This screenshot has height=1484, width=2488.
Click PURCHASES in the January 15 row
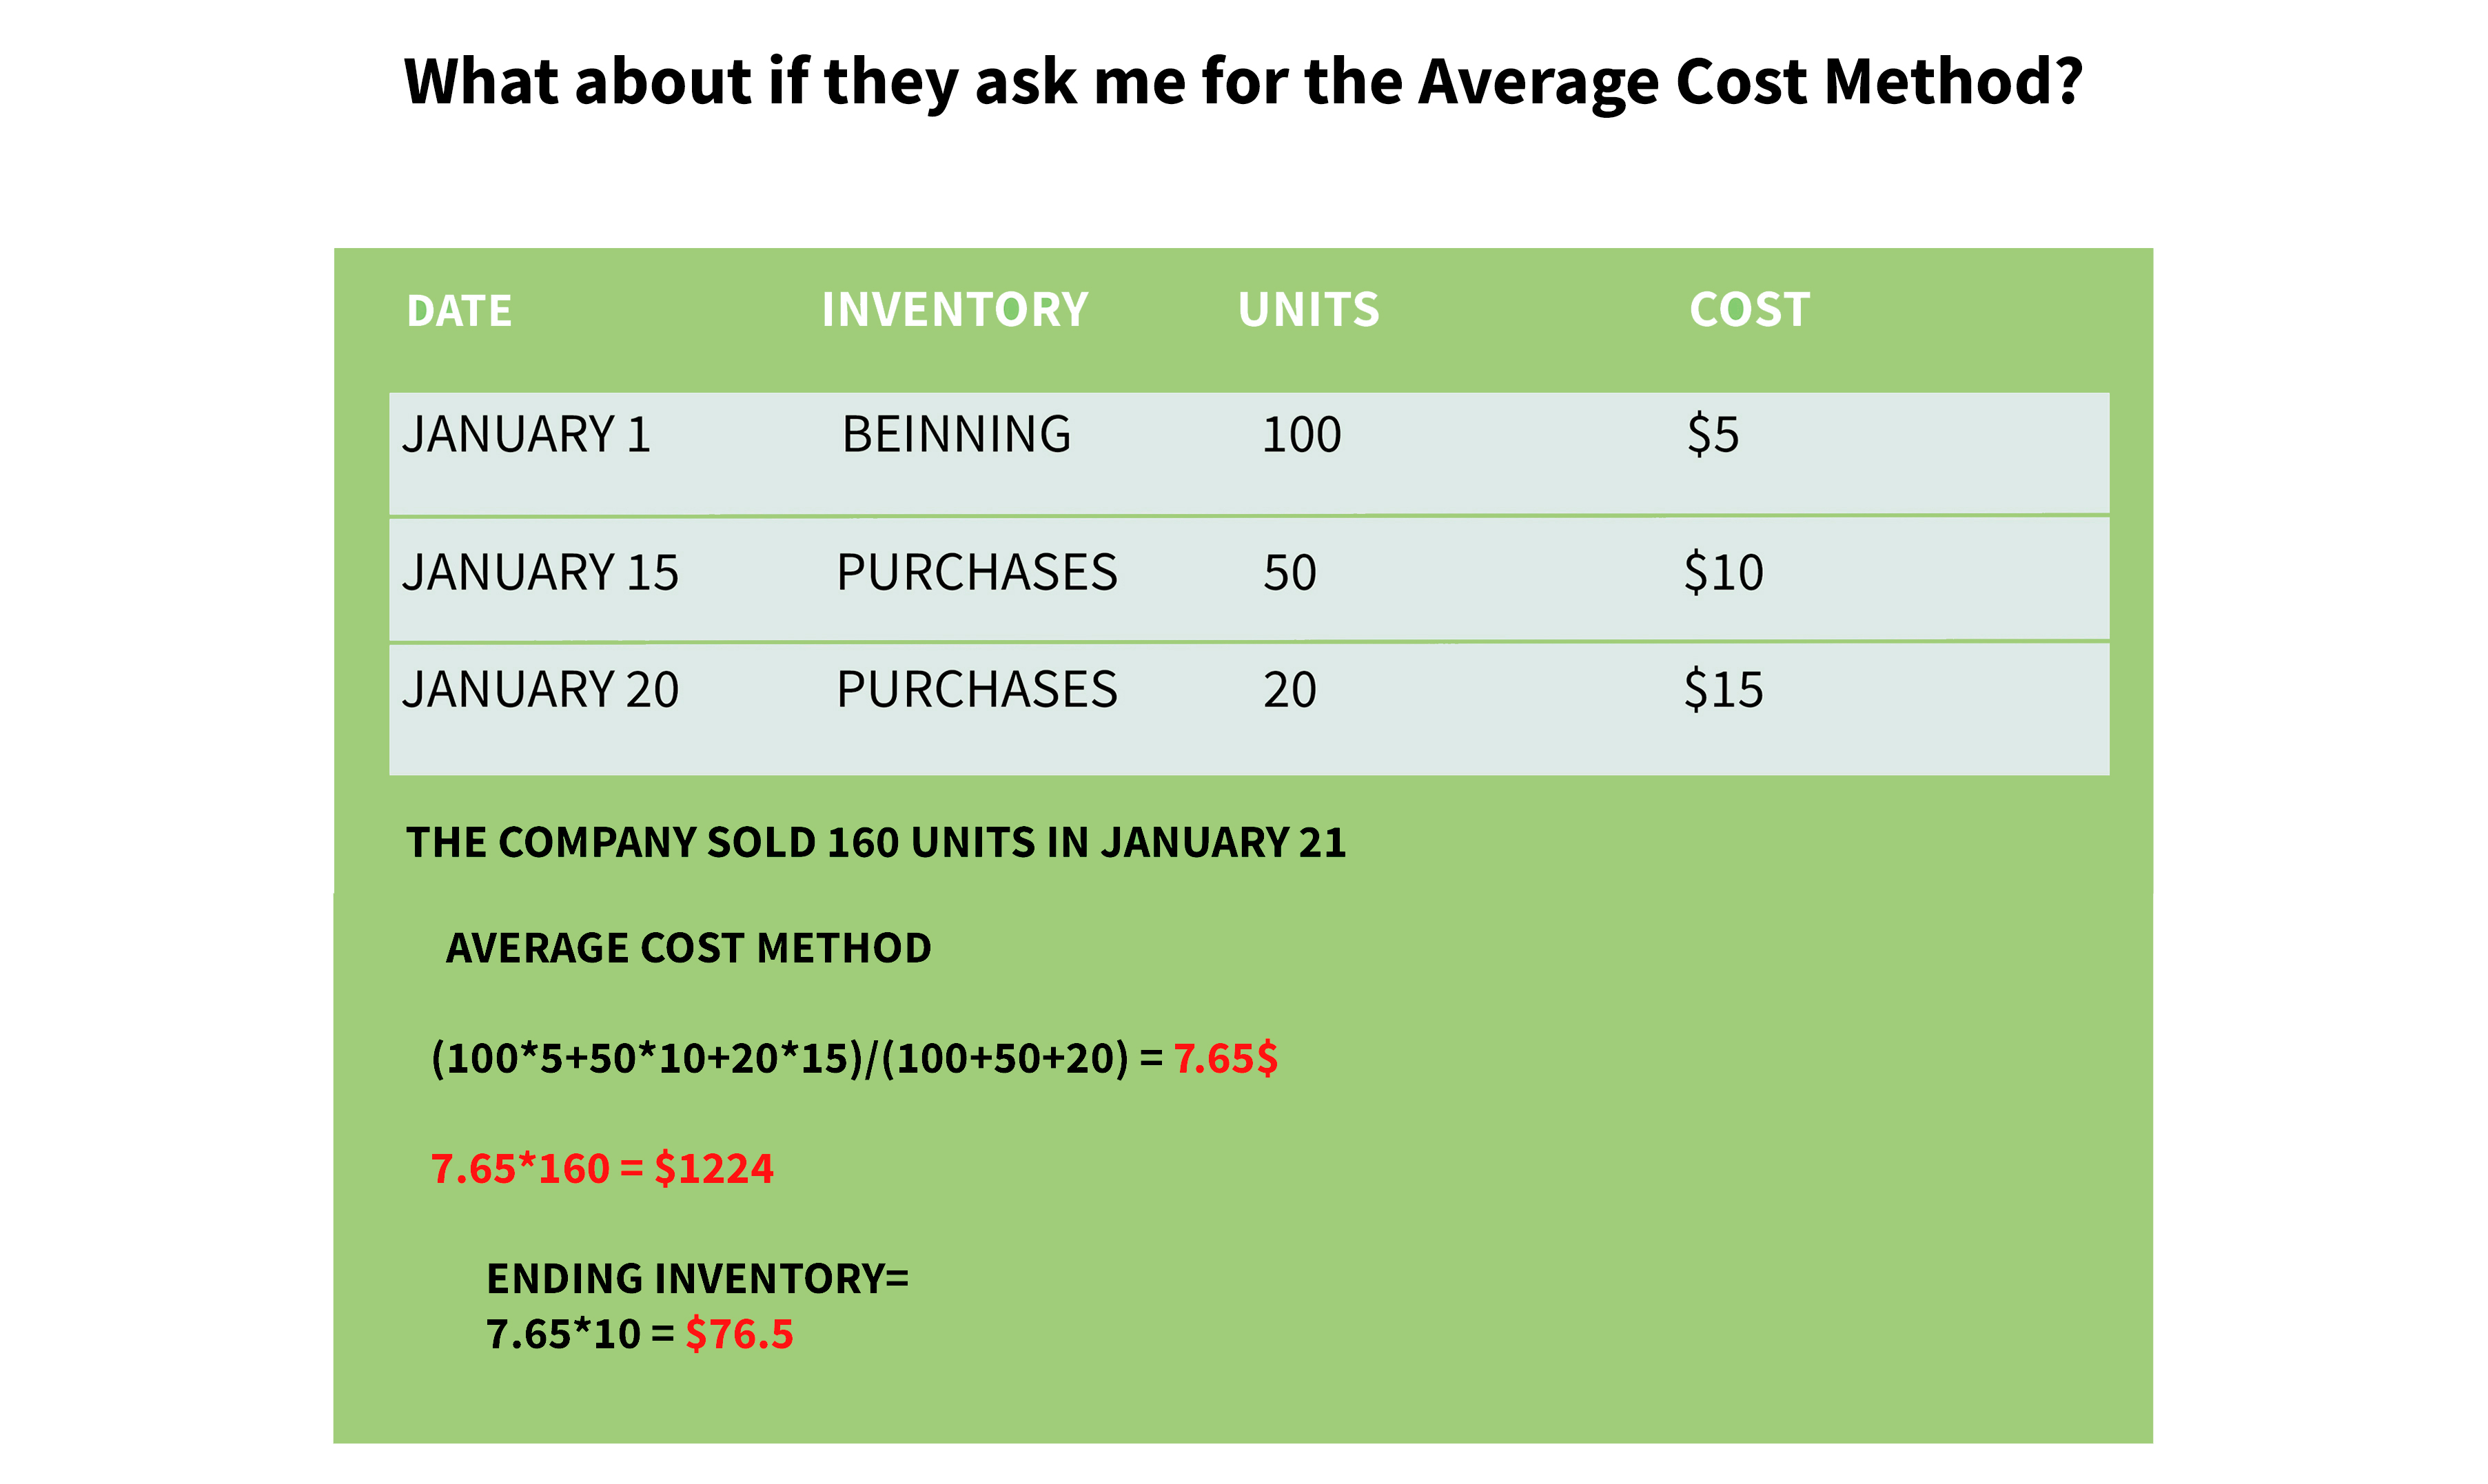(977, 573)
